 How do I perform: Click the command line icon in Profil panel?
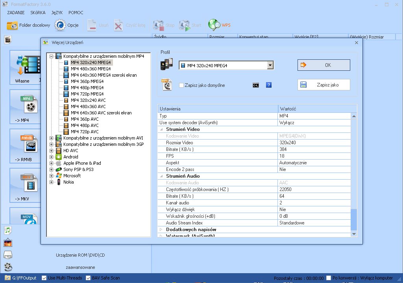pos(256,85)
